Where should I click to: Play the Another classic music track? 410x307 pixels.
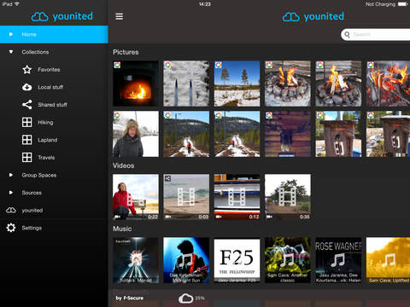point(288,260)
